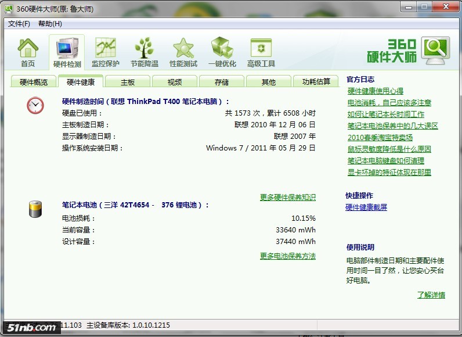This screenshot has height=337, width=462.
Task: Open the 更多硬件保养知识 link
Action: tap(287, 198)
